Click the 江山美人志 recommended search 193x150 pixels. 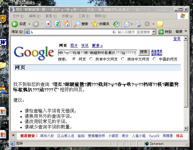pyautogui.click(x=66, y=136)
